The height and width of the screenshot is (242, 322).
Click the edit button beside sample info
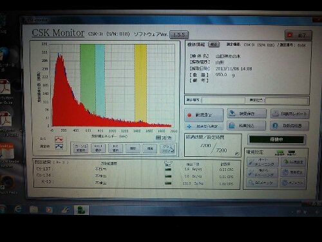pyautogui.click(x=214, y=45)
